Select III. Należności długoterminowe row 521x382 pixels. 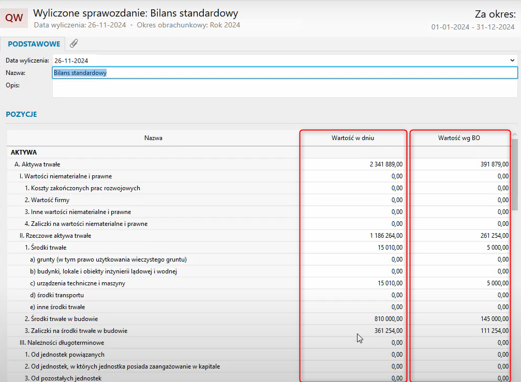click(x=259, y=343)
